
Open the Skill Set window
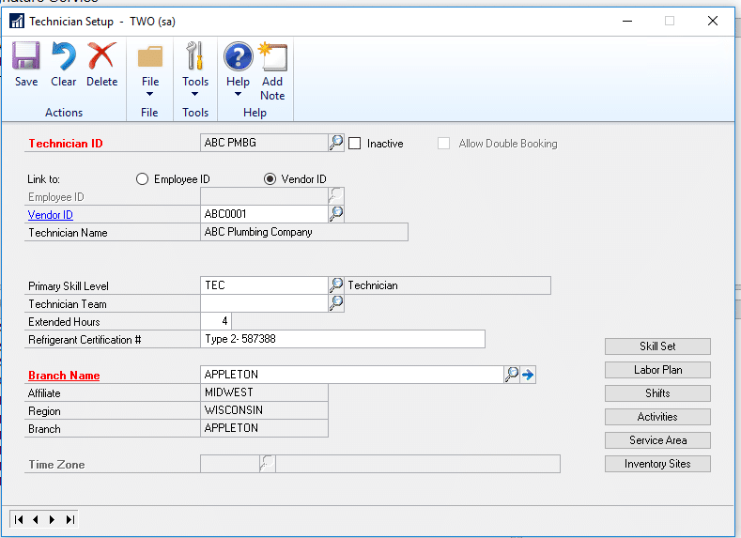point(657,346)
